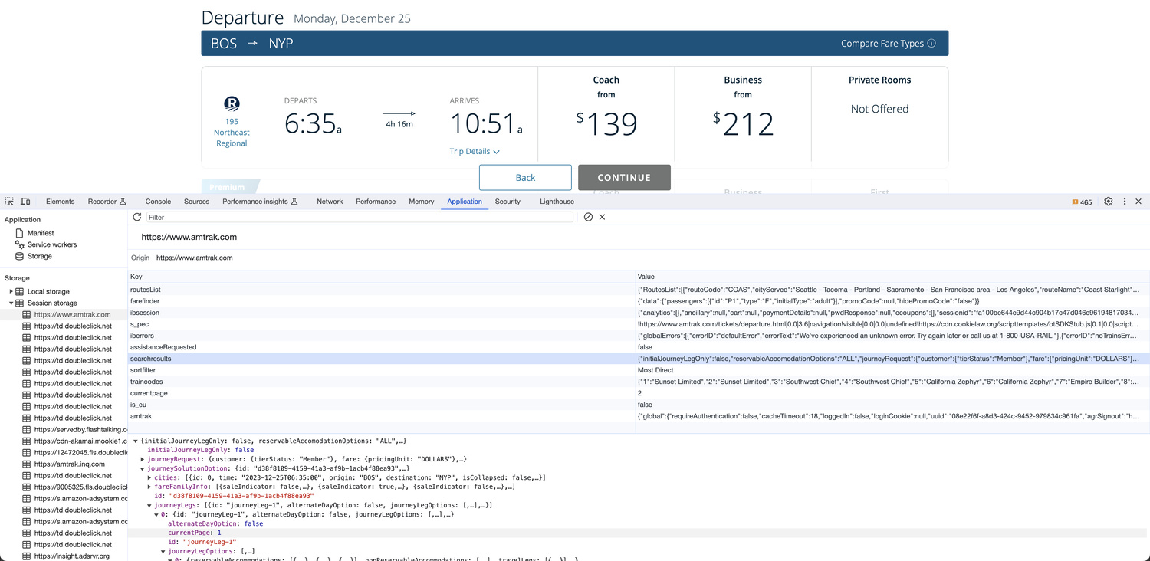
Task: Collapse the Session storage tree node
Action: click(x=11, y=303)
